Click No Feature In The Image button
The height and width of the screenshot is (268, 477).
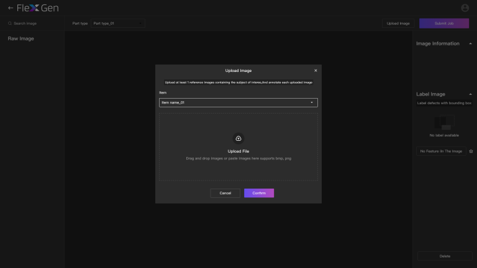[441, 151]
